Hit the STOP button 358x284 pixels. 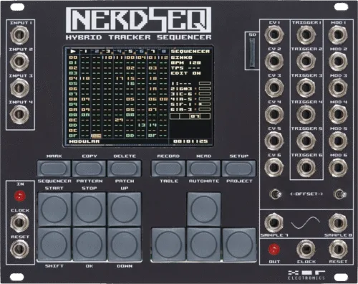coord(89,209)
